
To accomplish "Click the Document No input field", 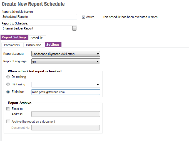I will pos(65,128).
